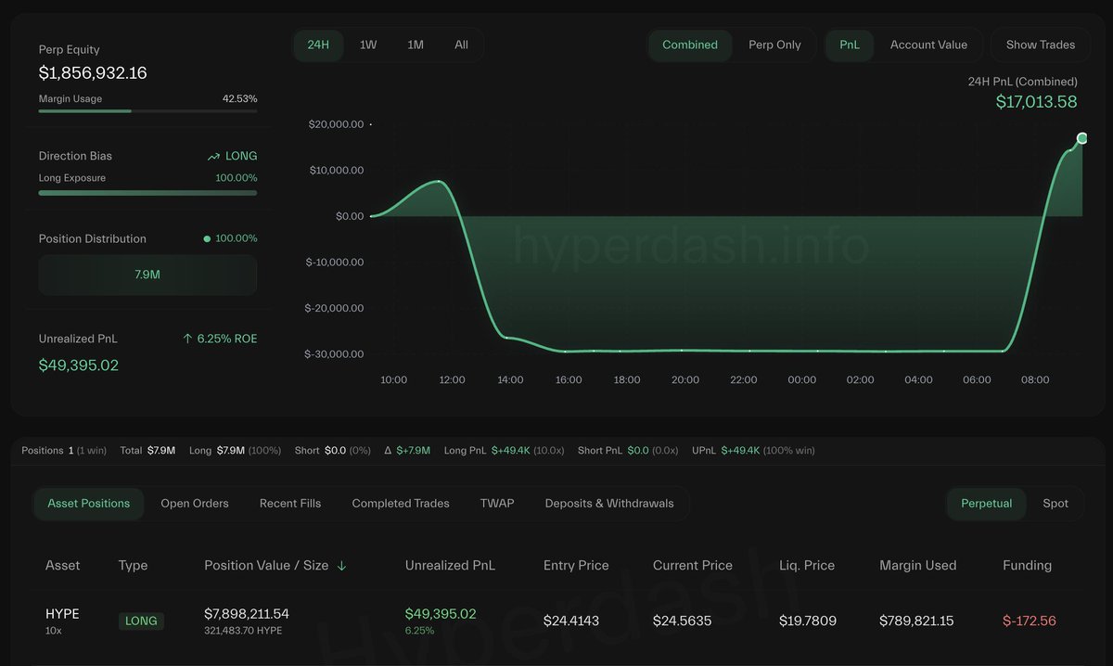
Task: Switch chart range to 24H
Action: 318,45
